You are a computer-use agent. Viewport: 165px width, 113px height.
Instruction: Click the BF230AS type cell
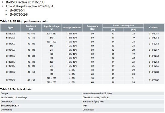click(11, 34)
